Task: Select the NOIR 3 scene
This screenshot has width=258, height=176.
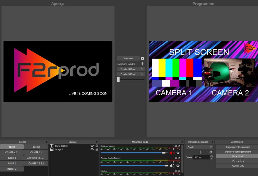Action: [12, 158]
